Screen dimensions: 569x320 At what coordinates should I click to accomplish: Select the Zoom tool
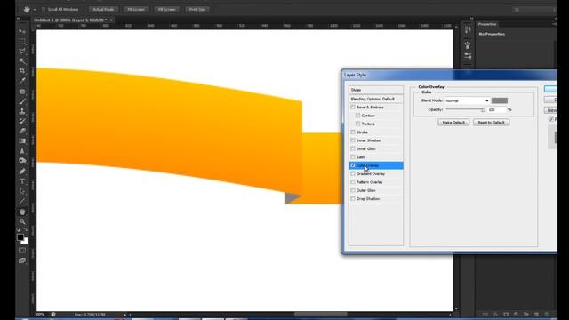point(22,221)
